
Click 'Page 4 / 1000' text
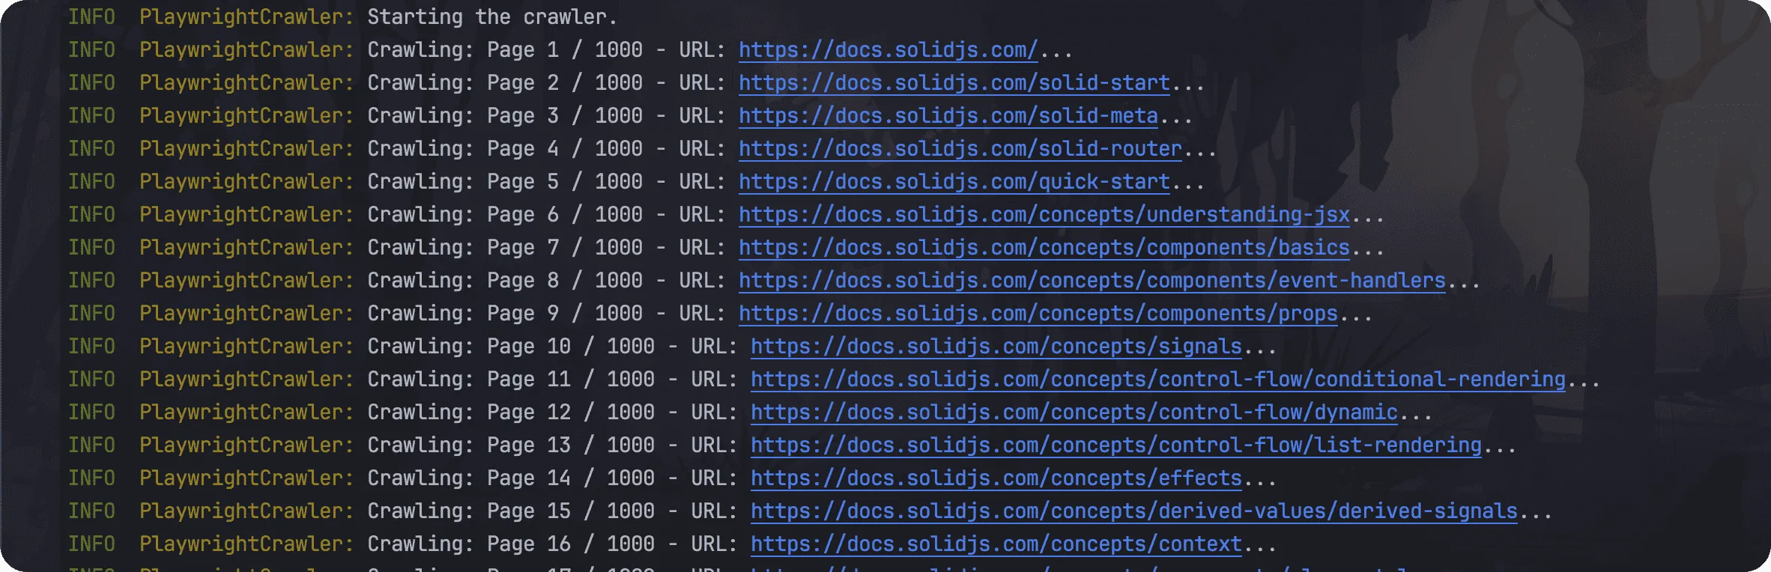pyautogui.click(x=565, y=149)
